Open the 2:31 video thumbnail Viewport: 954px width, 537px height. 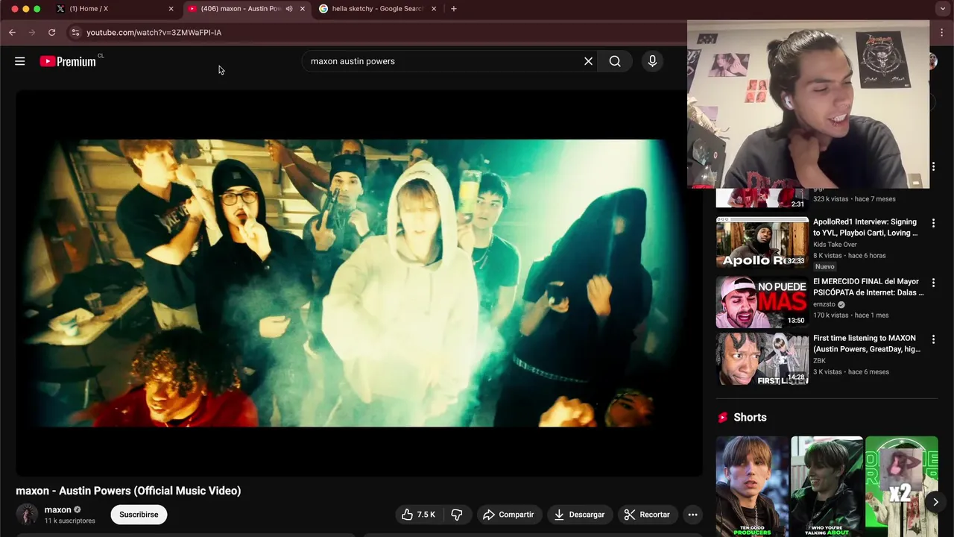[x=762, y=198]
